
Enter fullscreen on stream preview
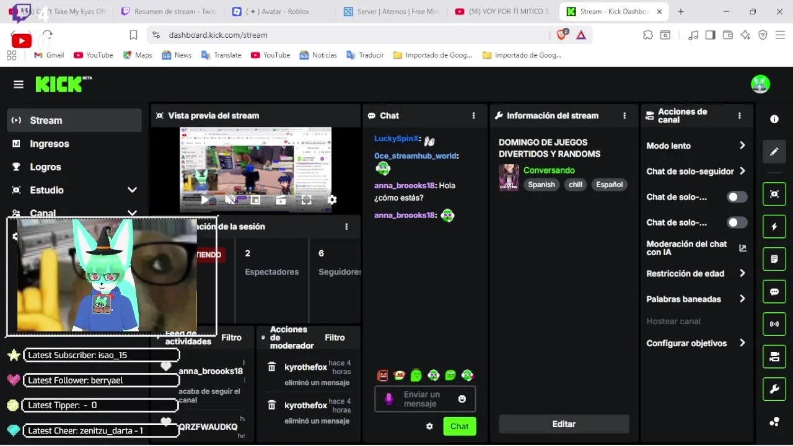click(306, 199)
